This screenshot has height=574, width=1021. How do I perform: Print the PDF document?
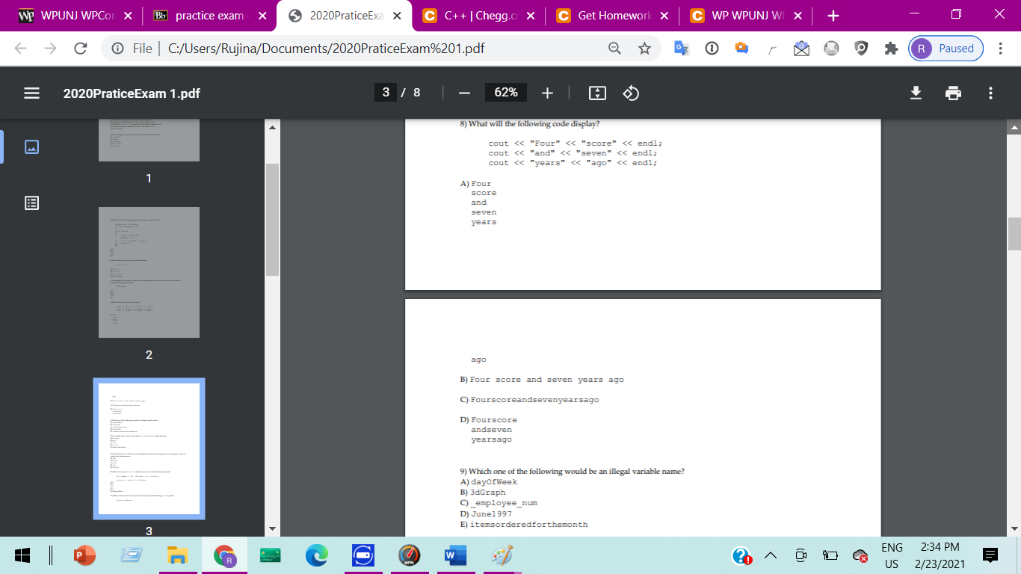(x=953, y=93)
